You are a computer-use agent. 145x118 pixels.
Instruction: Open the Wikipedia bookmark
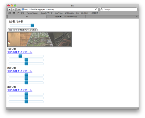[69, 13]
